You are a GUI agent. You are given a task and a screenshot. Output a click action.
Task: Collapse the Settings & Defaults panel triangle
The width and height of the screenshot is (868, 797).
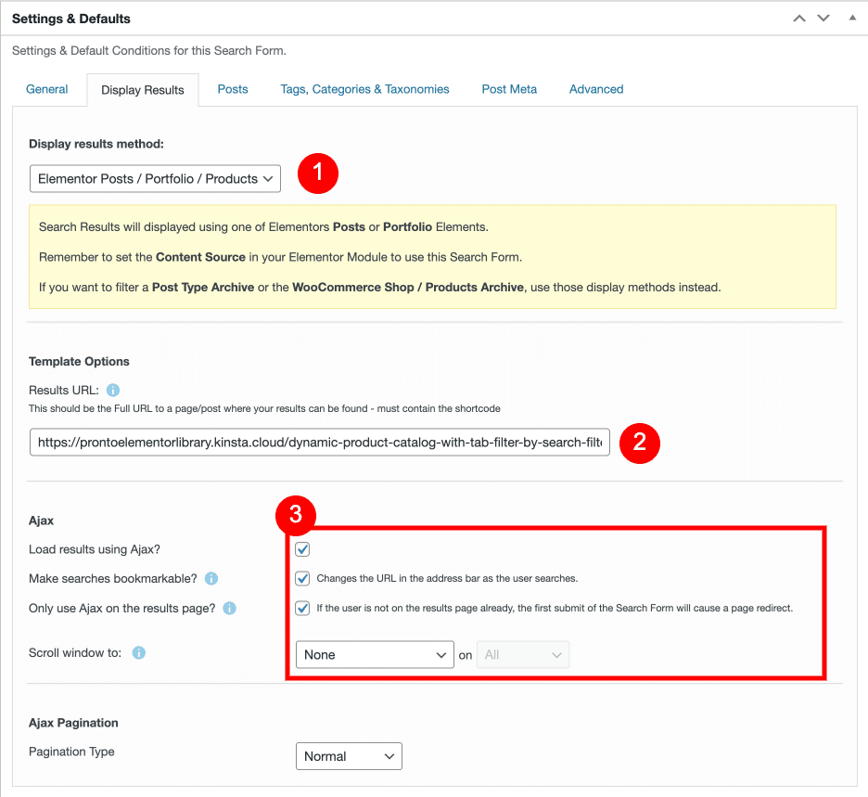coord(852,19)
